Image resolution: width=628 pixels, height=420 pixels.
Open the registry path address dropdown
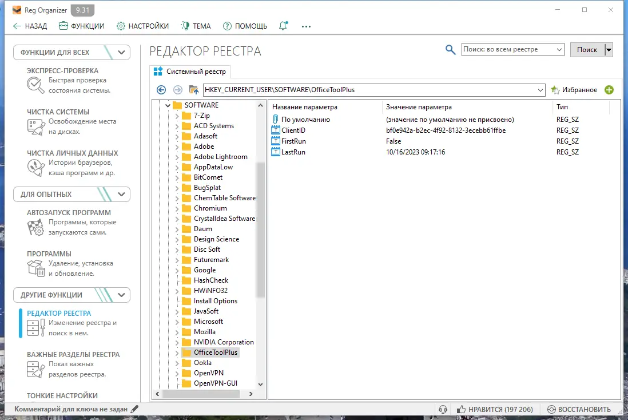540,90
